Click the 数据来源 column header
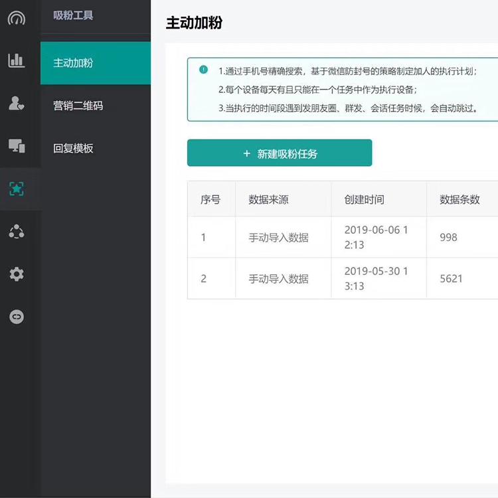 268,199
